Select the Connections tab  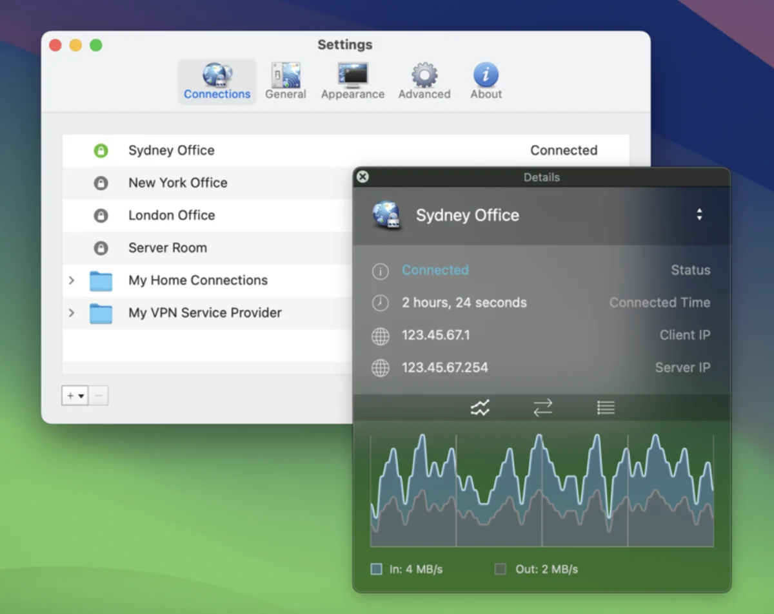coord(217,82)
